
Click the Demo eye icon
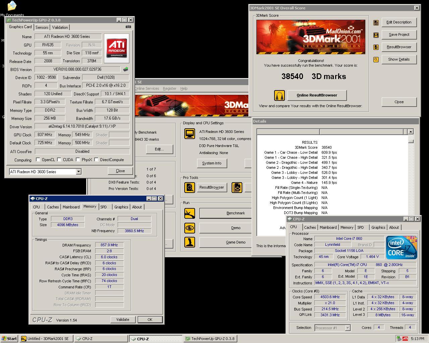pyautogui.click(x=190, y=228)
